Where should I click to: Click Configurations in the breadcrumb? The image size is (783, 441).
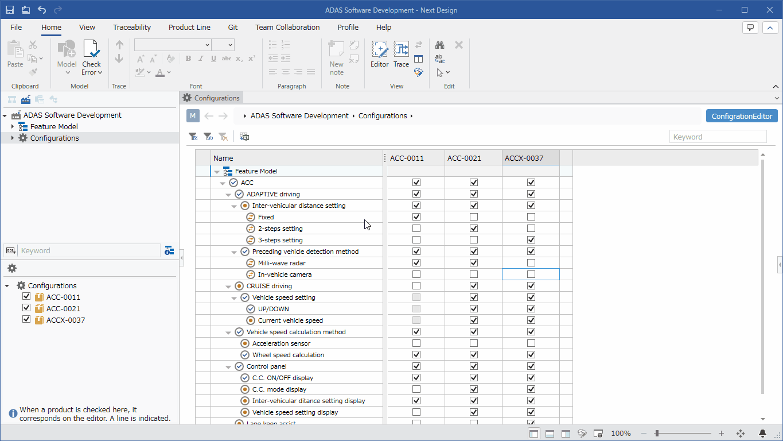tap(383, 115)
